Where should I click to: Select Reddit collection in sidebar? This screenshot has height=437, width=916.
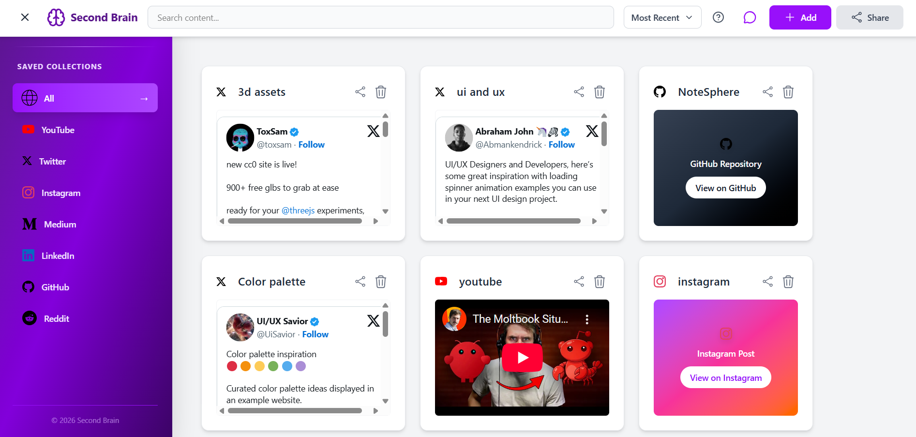pyautogui.click(x=56, y=318)
